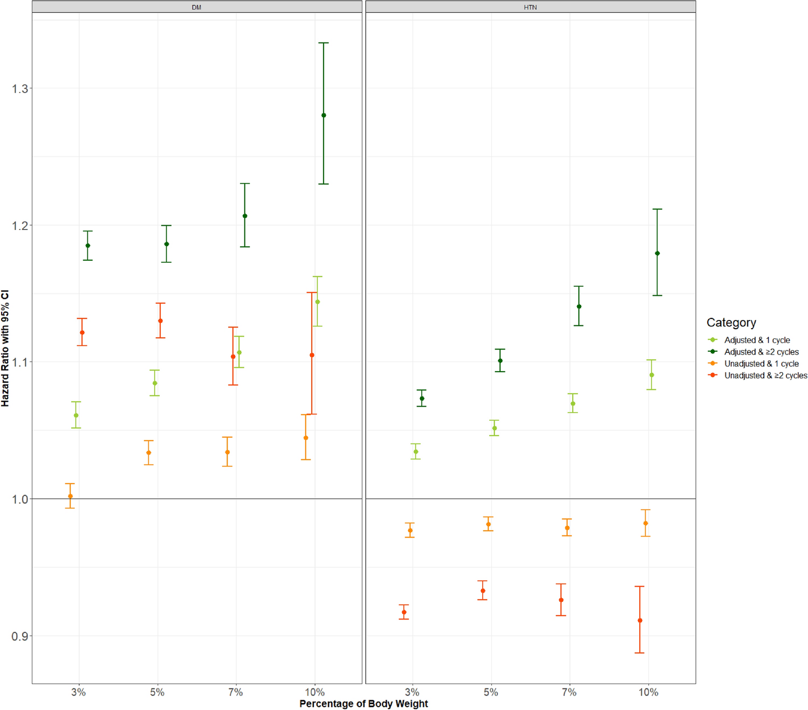Click the red point at 5% in DM panel
This screenshot has width=808, height=710.
160,321
